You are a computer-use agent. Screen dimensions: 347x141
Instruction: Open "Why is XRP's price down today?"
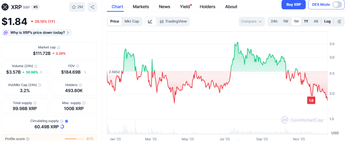point(37,33)
